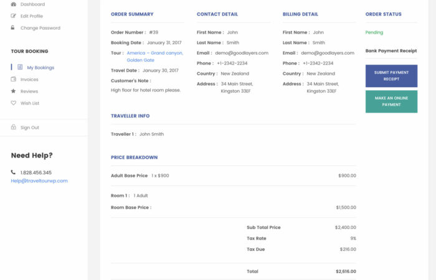Select My Bookings in sidebar
The height and width of the screenshot is (280, 436).
[x=40, y=67]
